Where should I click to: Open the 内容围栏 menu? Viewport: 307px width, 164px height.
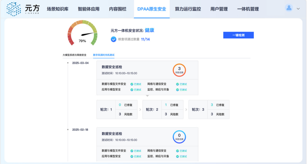click(118, 9)
